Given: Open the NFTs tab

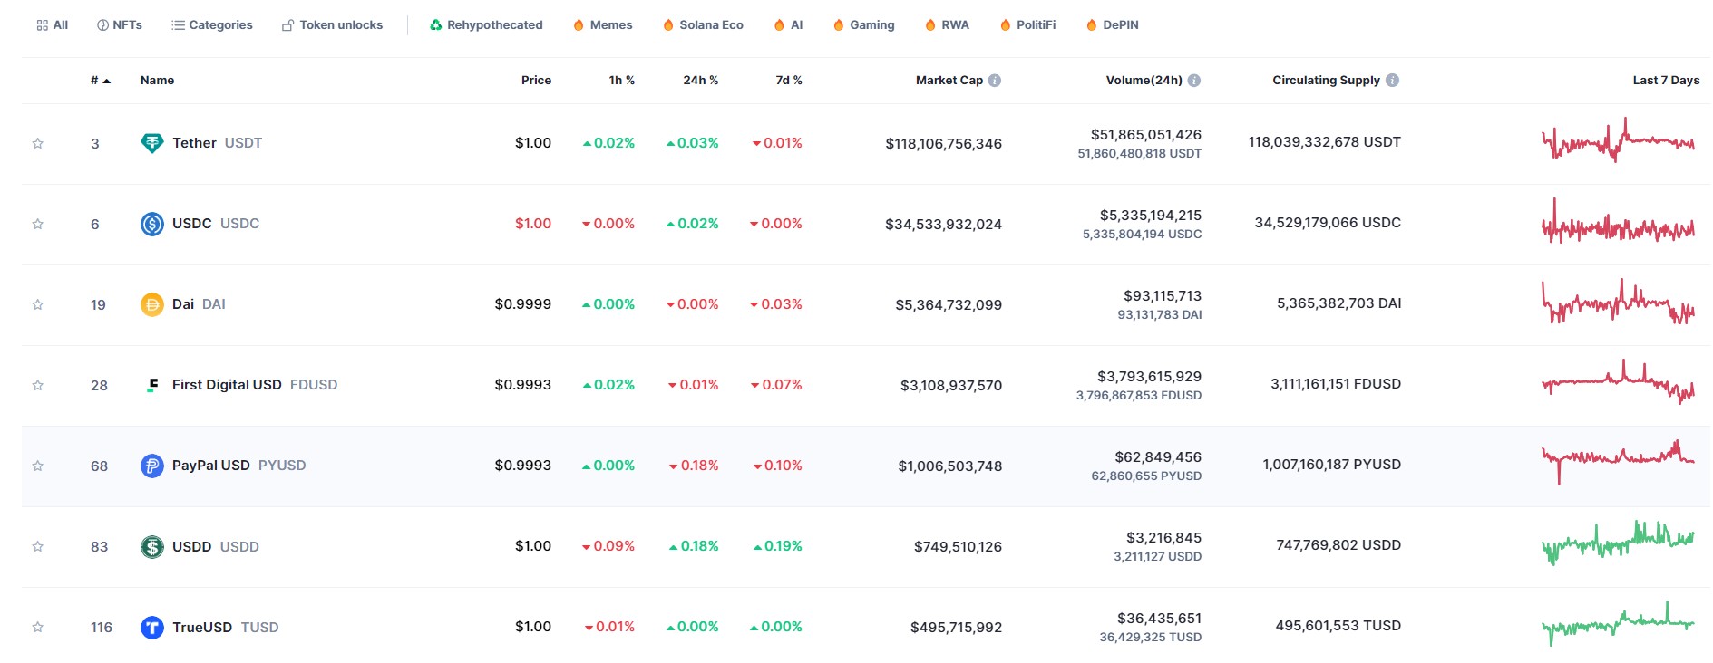Looking at the screenshot, I should point(120,25).
